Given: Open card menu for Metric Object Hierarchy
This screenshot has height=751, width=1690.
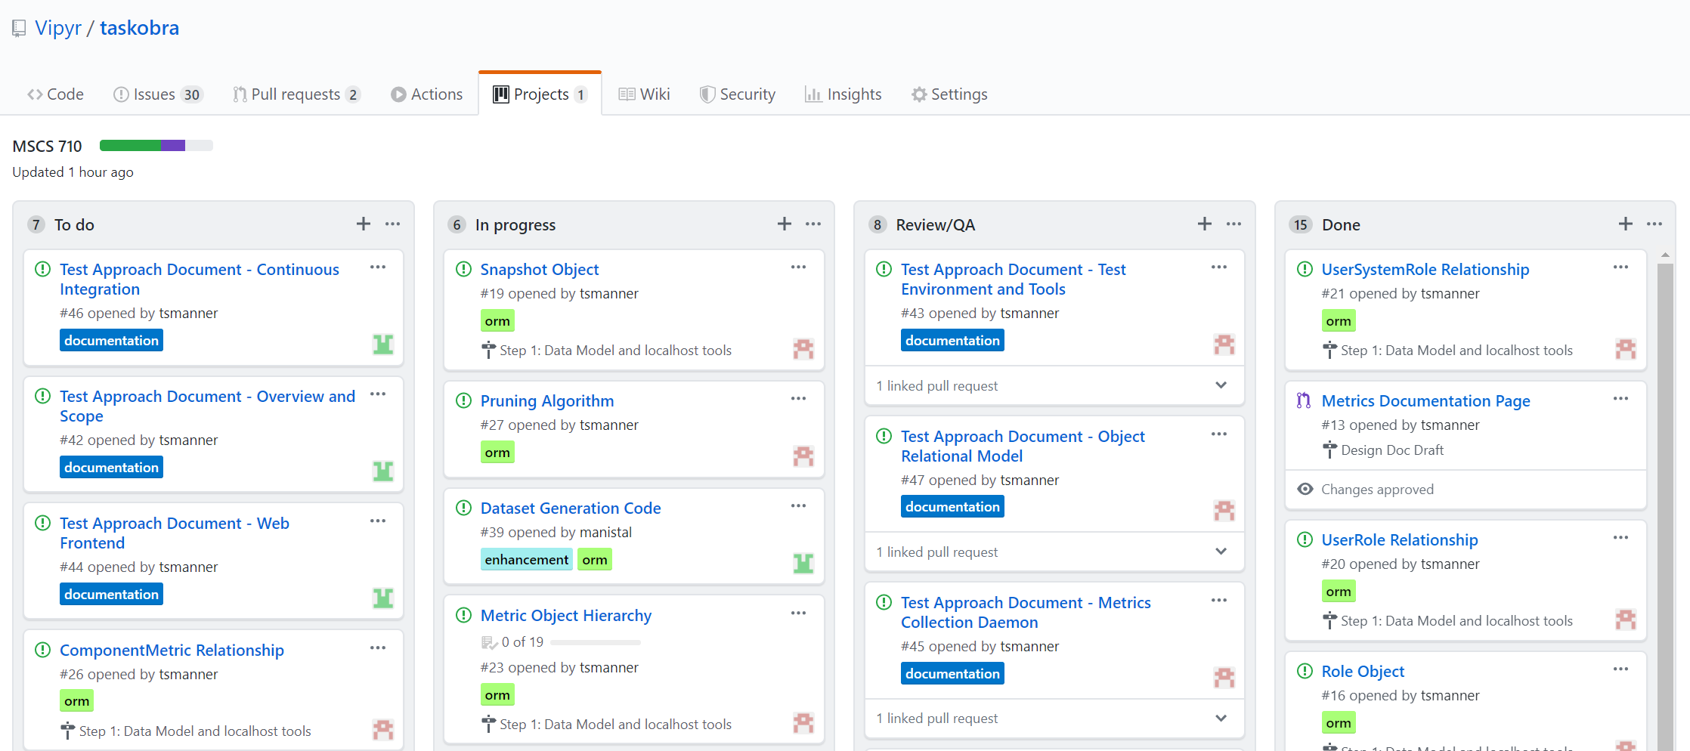Looking at the screenshot, I should (x=799, y=613).
